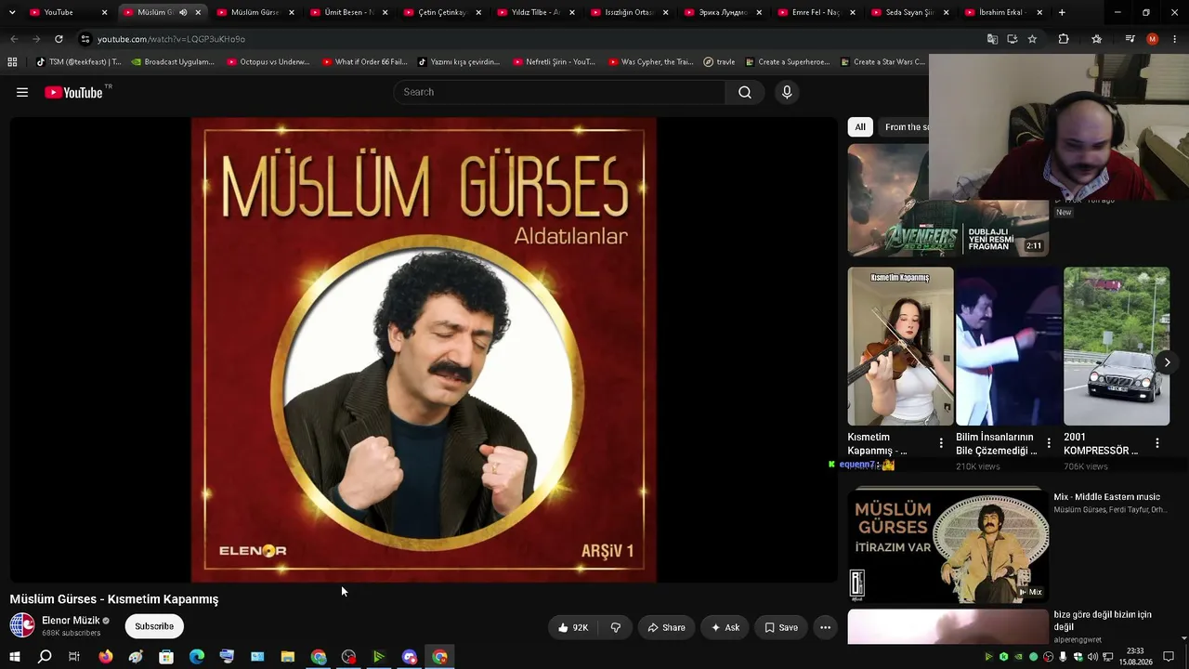Open the YouTube guide hamburger menu
Viewport: 1189px width, 669px height.
pos(22,92)
